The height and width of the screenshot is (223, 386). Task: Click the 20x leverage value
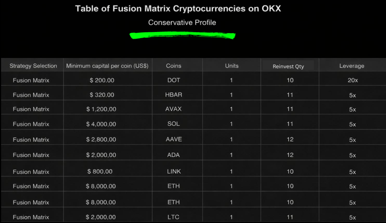[x=352, y=80]
